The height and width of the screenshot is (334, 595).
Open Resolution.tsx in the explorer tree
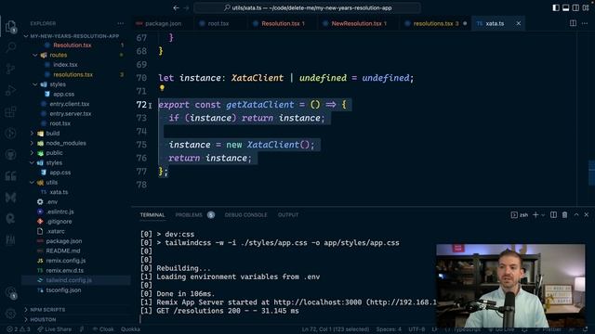pos(73,45)
